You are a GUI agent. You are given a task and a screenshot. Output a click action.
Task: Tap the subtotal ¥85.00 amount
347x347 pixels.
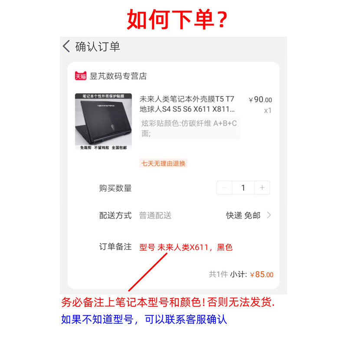(262, 275)
